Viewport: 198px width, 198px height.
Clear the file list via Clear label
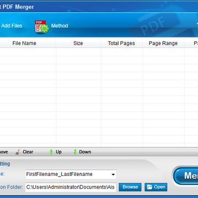(x=28, y=152)
